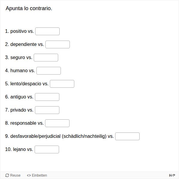Open the H5P logo link
Image resolution: width=179 pixels, height=179 pixels.
172,175
